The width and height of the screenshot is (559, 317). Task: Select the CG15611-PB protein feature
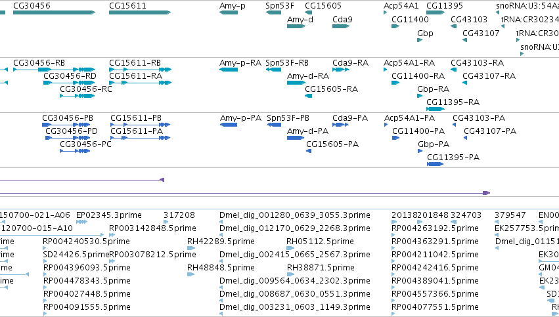(x=140, y=125)
